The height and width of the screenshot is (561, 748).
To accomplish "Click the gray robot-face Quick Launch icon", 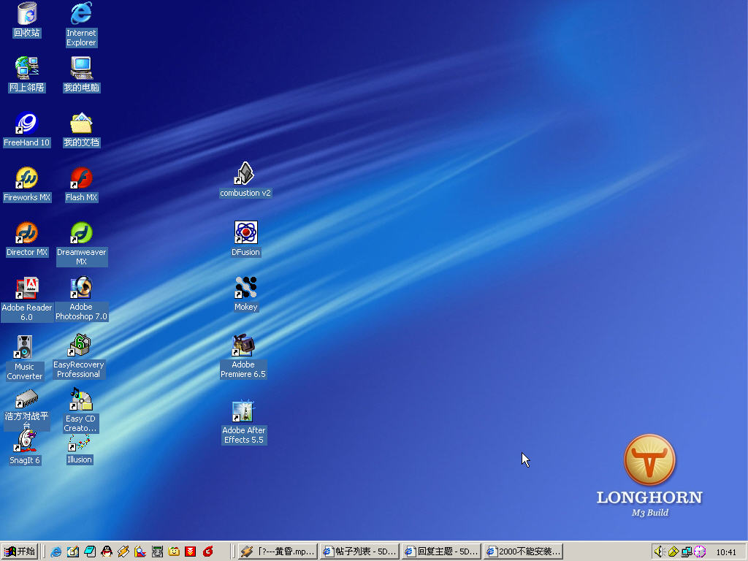I will [x=157, y=552].
